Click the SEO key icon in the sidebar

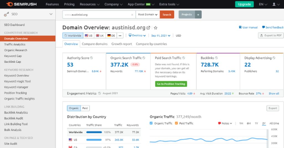point(6,14)
